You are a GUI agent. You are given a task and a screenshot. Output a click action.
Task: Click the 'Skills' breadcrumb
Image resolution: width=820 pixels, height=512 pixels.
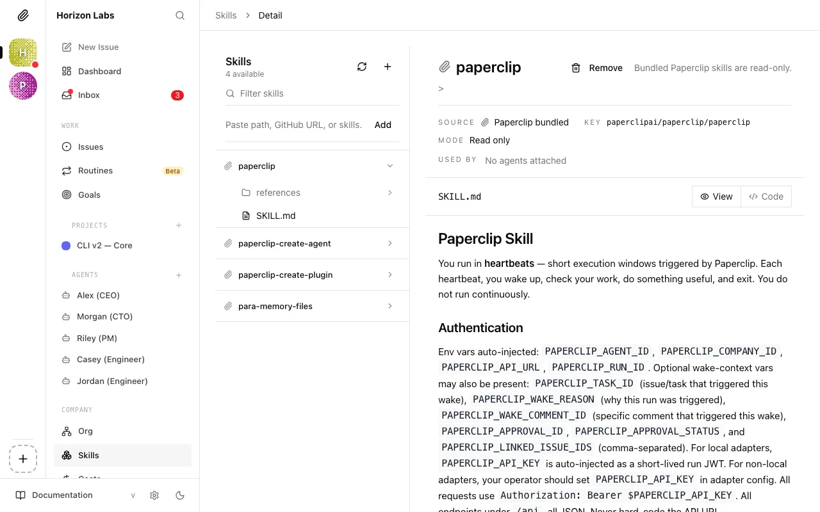(x=225, y=15)
